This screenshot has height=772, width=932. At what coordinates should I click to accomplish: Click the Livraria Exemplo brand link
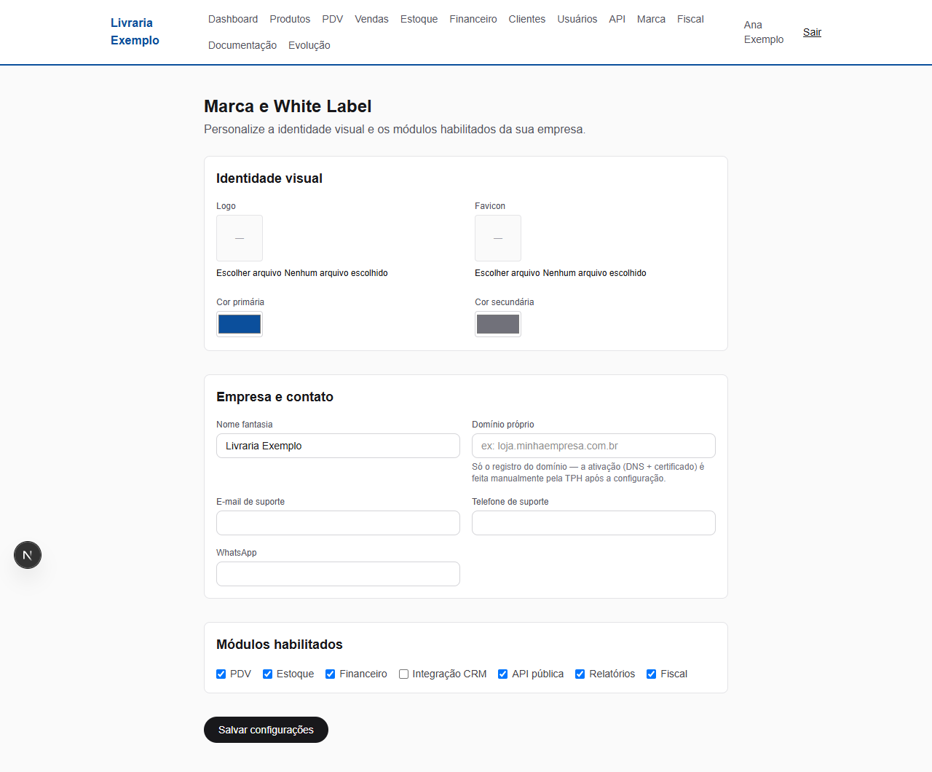[135, 31]
